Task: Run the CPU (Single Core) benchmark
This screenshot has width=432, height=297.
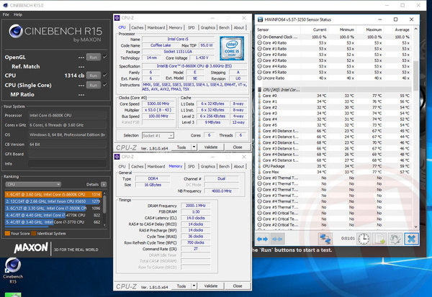Action: (94, 85)
